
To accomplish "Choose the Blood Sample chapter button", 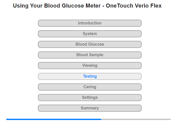I will point(90,55).
